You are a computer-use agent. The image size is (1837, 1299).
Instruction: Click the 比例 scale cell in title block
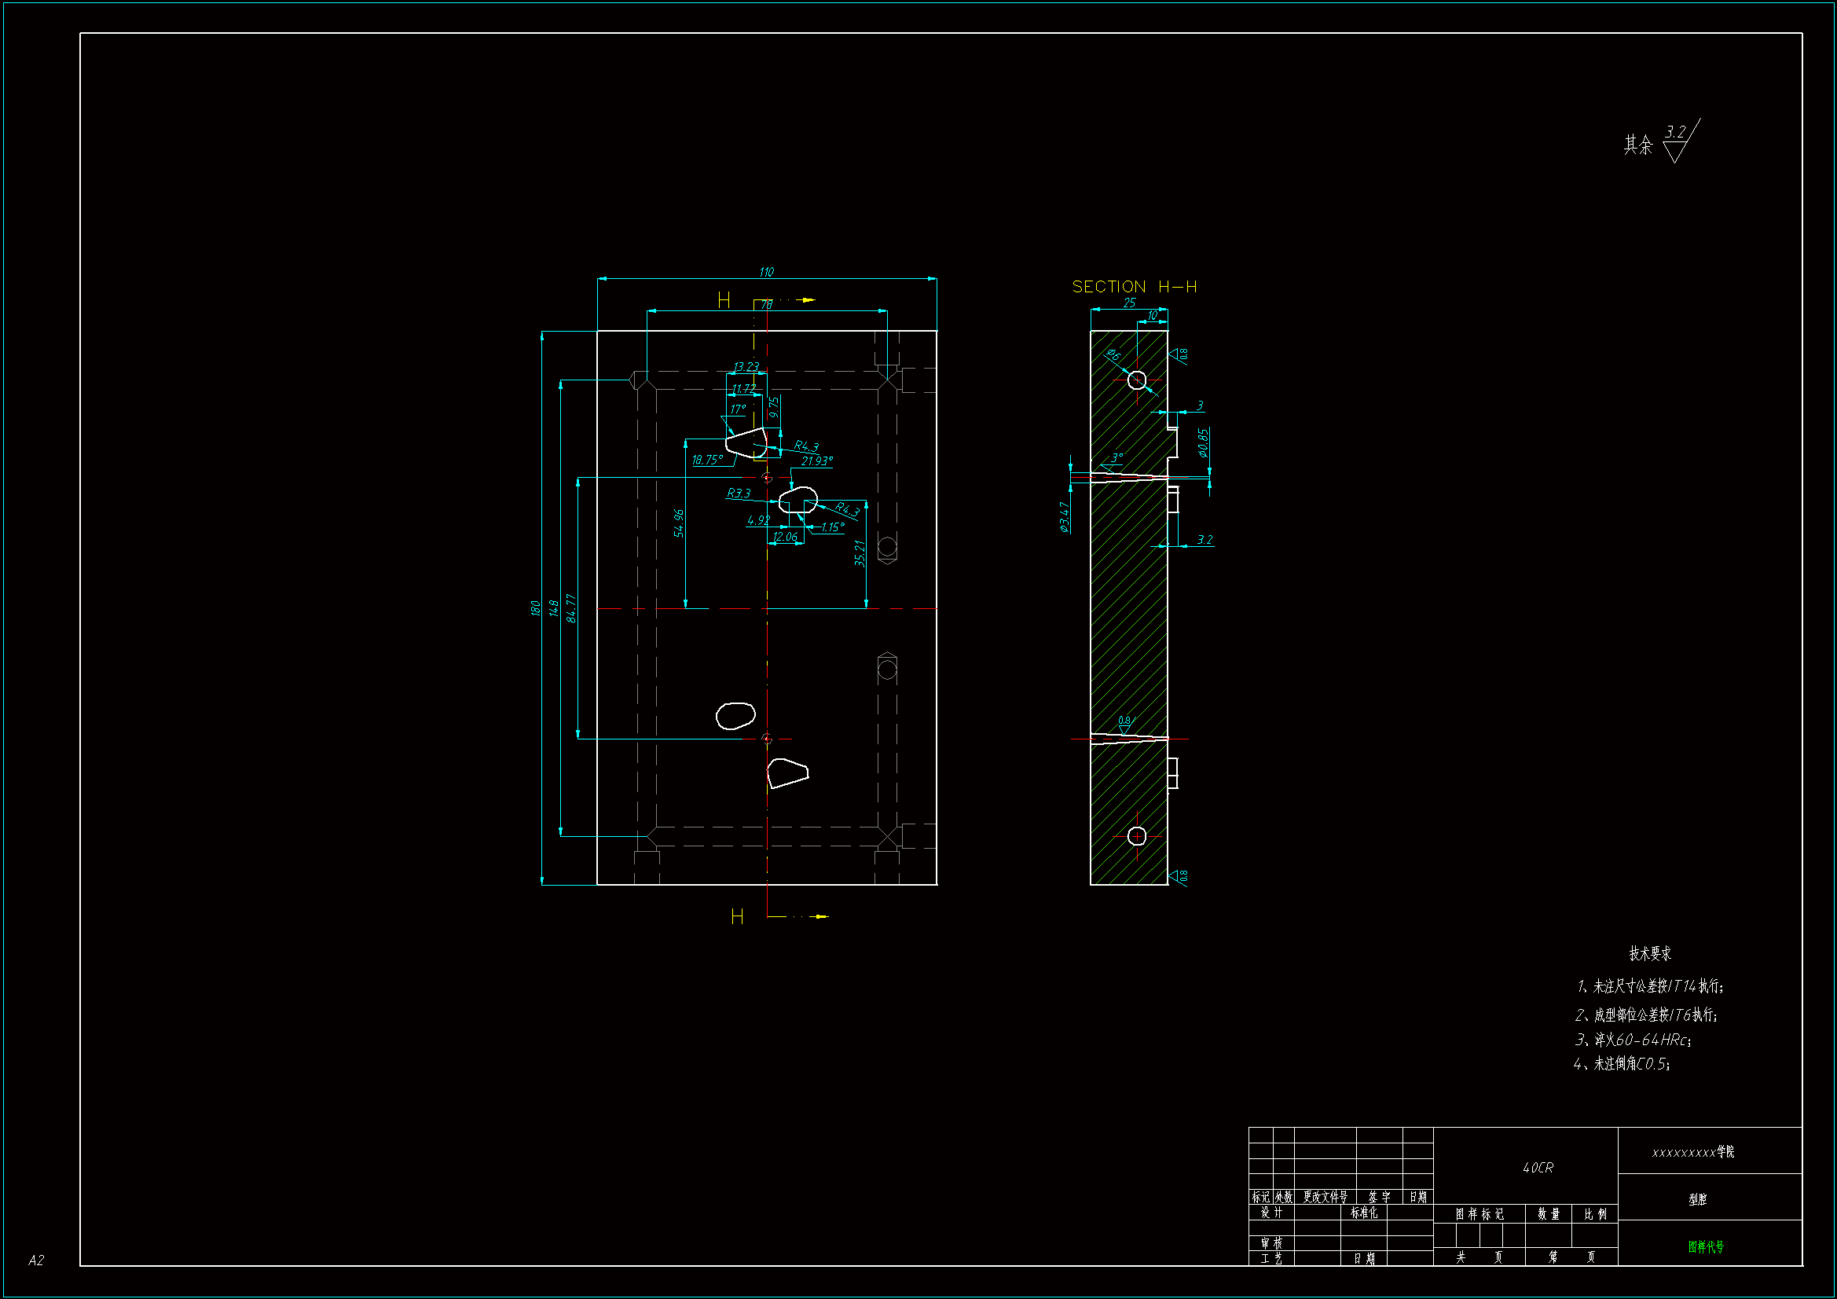point(1594,1214)
